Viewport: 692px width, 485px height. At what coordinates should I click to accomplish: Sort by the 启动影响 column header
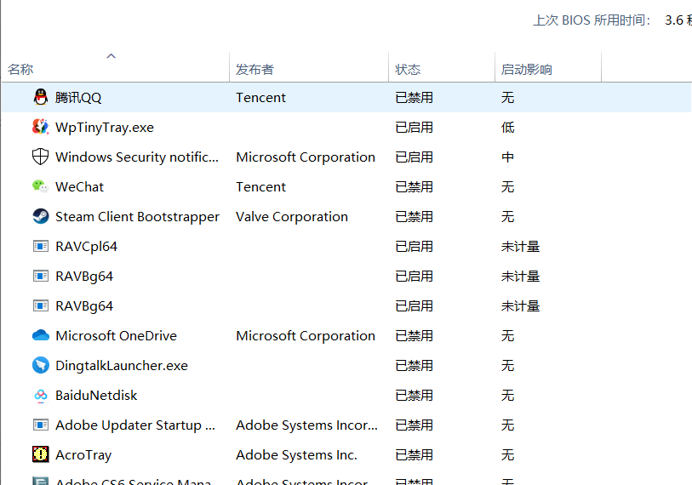pos(526,70)
